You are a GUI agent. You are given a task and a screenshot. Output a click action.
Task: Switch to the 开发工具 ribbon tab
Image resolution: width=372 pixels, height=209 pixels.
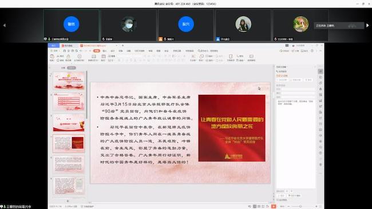point(177,51)
